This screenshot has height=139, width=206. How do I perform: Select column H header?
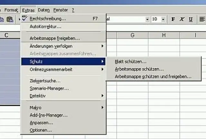164,35
